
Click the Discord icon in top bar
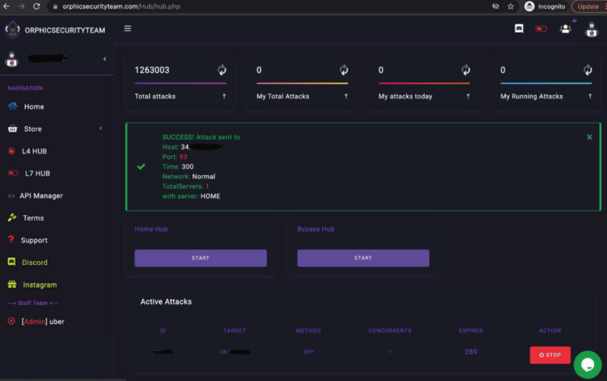pos(519,29)
